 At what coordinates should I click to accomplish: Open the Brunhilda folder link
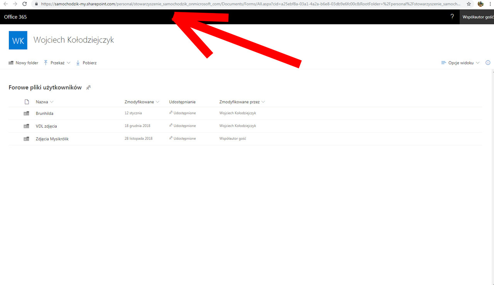coord(44,113)
